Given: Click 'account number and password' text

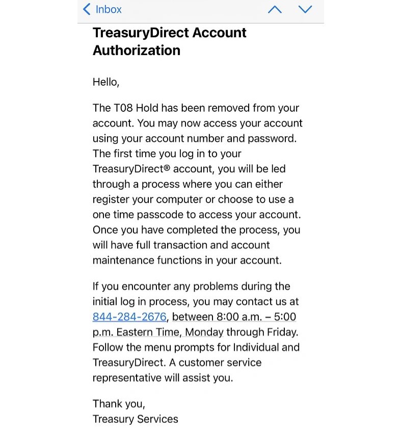Looking at the screenshot, I should click(221, 139).
